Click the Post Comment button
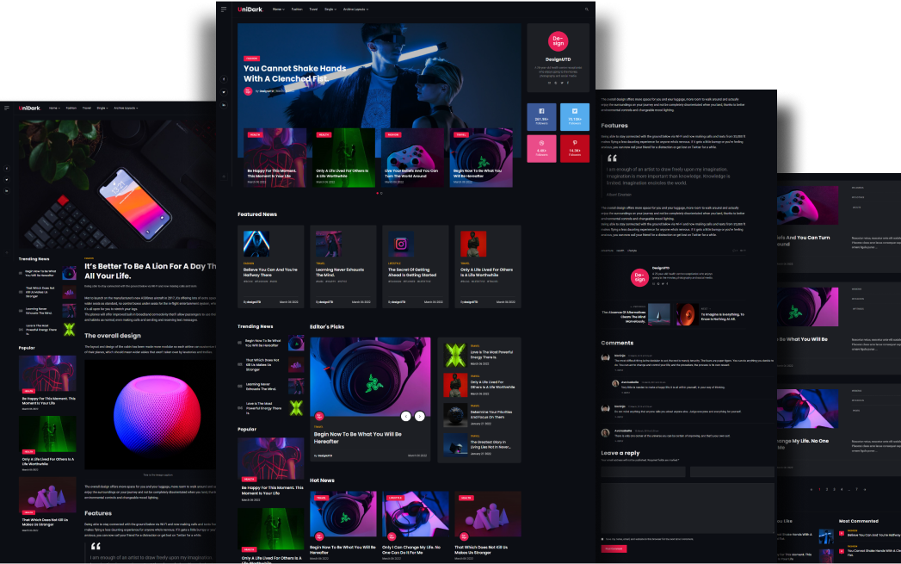The image size is (901, 564). [614, 549]
